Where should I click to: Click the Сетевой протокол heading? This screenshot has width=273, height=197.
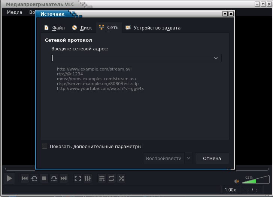69,40
